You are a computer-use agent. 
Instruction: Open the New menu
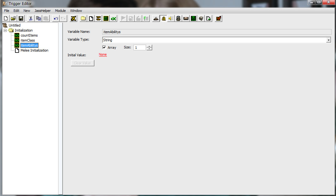(27, 11)
